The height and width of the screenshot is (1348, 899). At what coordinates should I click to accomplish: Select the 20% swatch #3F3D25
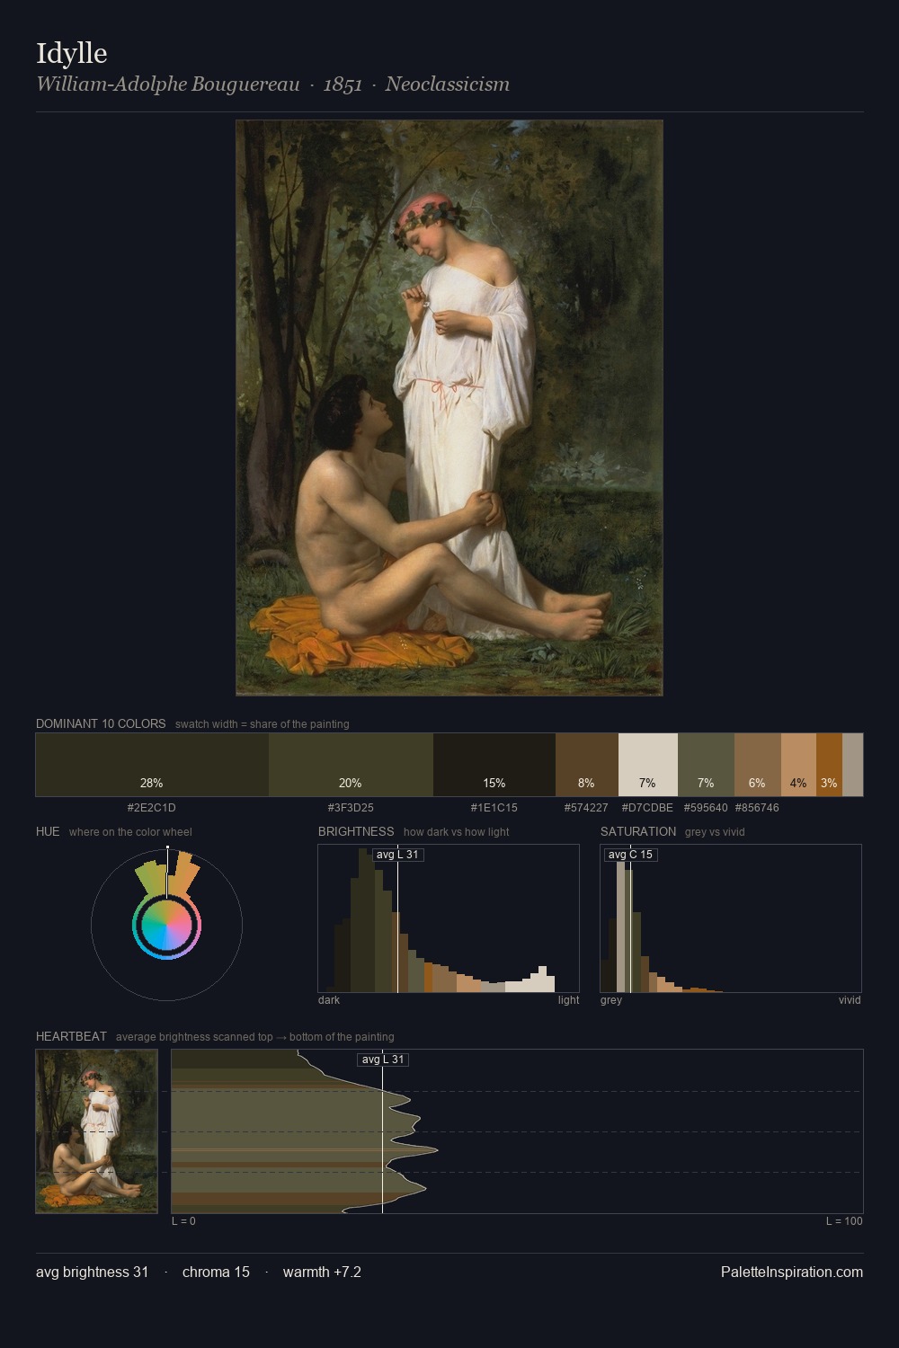pos(351,765)
